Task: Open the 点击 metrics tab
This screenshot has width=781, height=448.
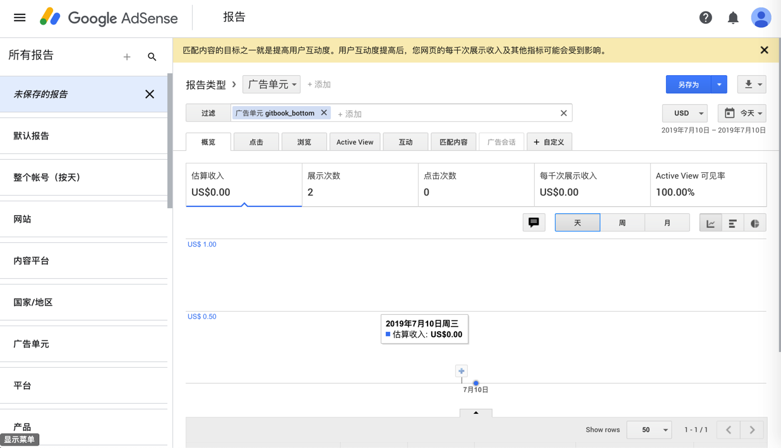Action: tap(256, 142)
